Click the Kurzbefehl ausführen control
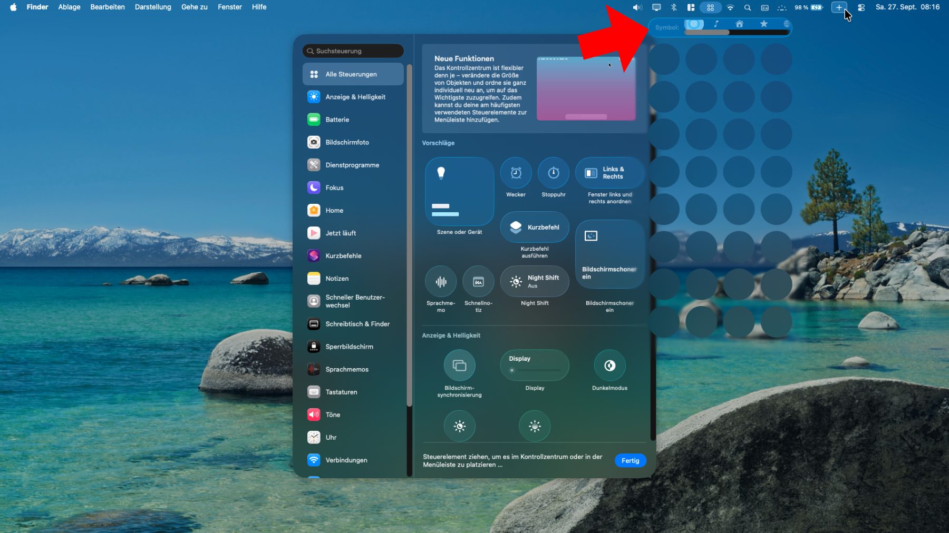This screenshot has height=533, width=949. (x=535, y=228)
